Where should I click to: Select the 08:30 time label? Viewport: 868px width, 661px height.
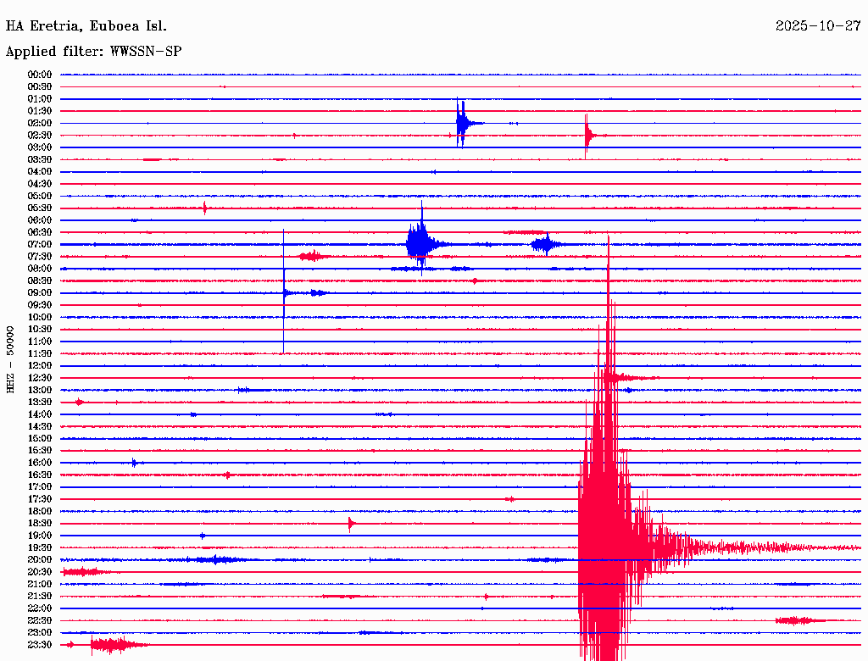tap(40, 281)
